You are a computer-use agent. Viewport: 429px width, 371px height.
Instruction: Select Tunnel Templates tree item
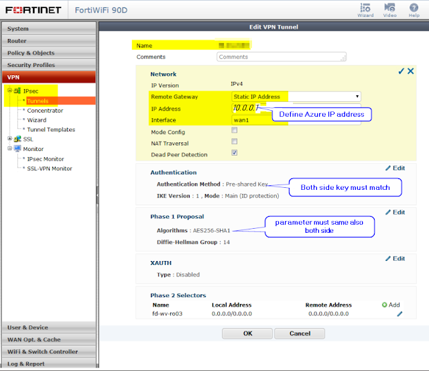51,129
